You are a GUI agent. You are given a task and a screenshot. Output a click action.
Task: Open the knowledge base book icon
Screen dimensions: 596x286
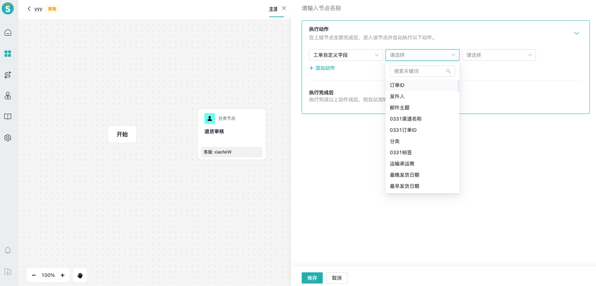point(8,117)
